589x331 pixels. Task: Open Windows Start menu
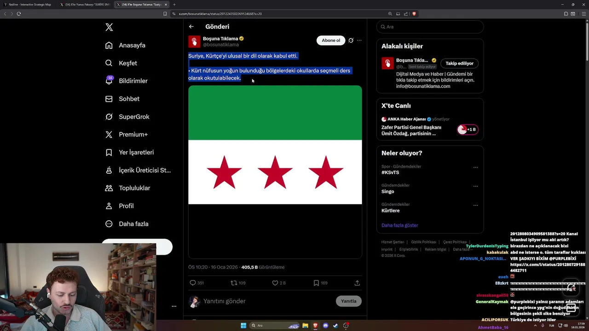[243, 325]
